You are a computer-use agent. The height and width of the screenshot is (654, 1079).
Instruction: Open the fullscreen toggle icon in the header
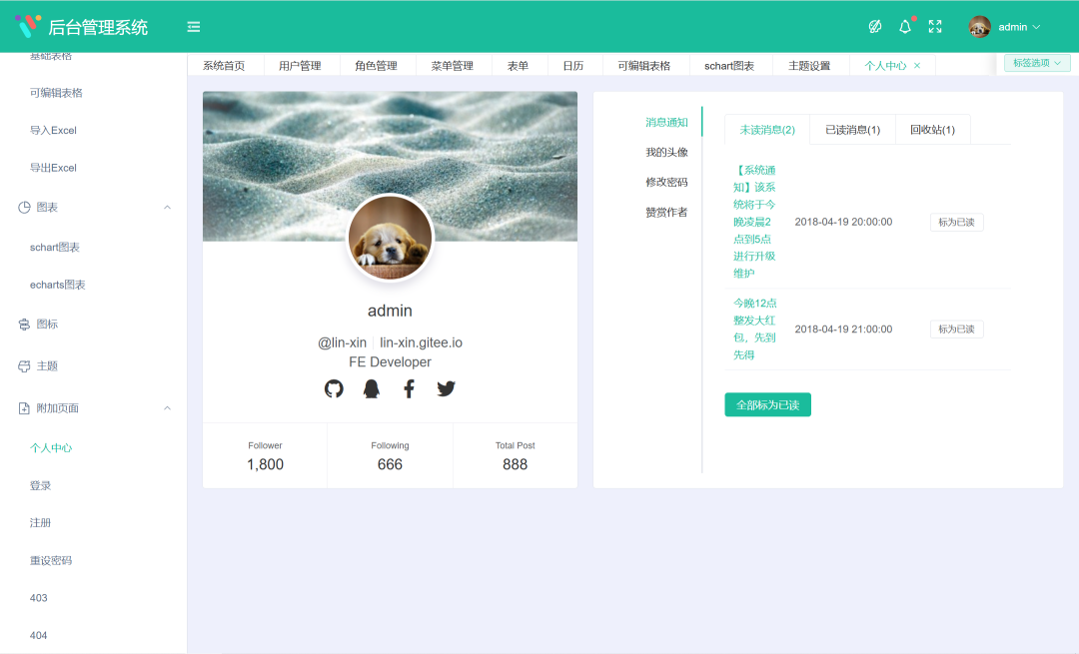(x=935, y=27)
